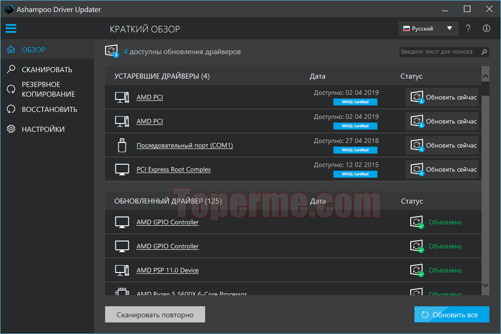
Task: Click Обновлено status for AMD PSP 11.0 Device
Action: [445, 270]
